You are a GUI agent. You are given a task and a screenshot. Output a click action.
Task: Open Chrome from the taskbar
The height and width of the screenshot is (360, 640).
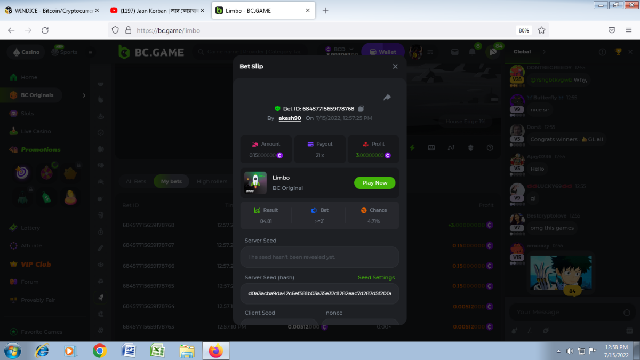click(x=99, y=351)
